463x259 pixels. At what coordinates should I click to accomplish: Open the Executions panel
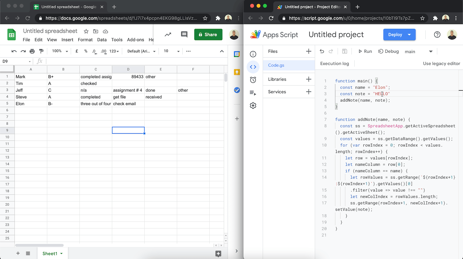253,93
